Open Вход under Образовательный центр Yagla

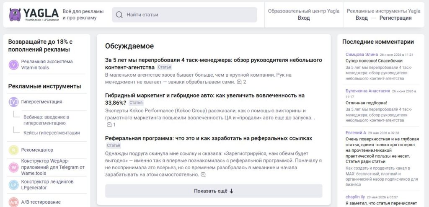[304, 18]
